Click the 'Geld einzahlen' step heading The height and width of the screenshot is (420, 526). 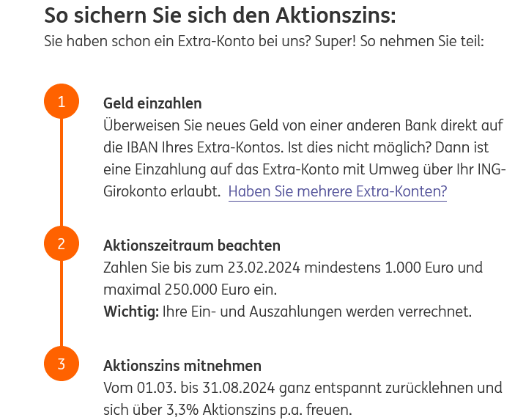[x=152, y=103]
